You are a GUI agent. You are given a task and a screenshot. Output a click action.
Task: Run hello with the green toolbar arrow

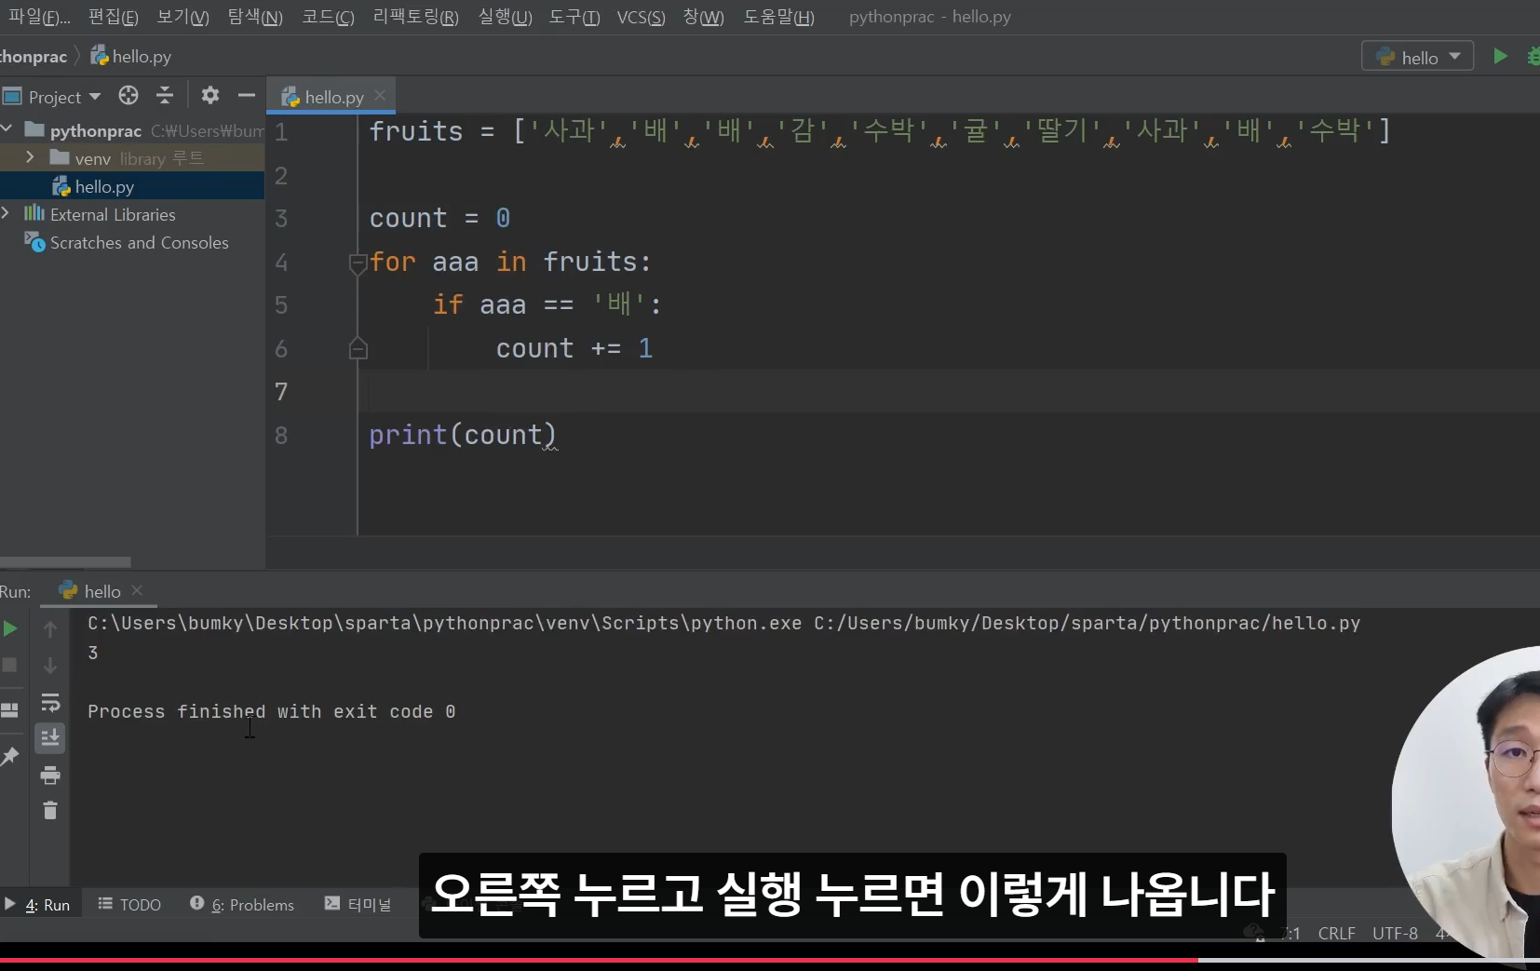(1500, 56)
